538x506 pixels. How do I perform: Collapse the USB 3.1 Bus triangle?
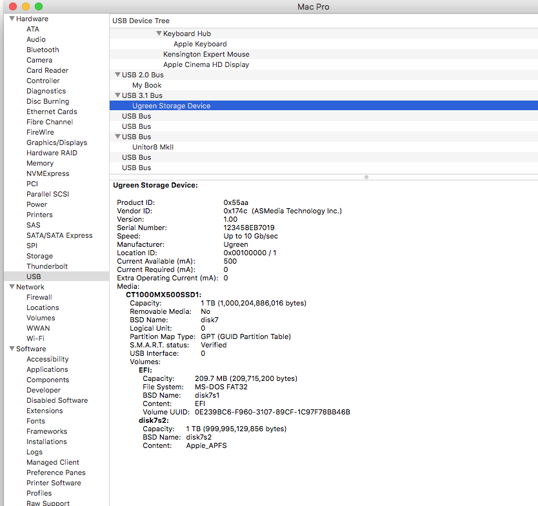tap(117, 95)
